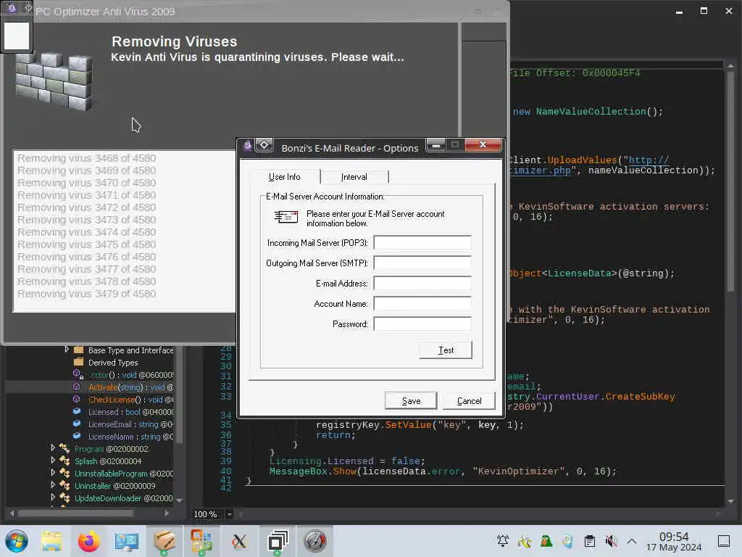
Task: Select the Activate(string) method in tree
Action: (x=130, y=387)
